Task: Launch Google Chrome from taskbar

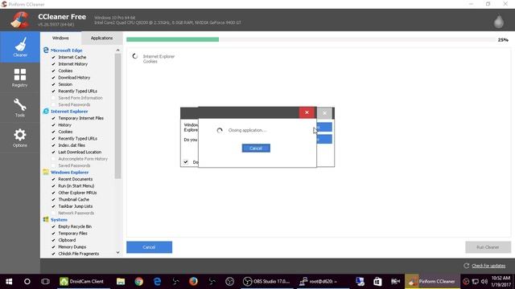Action: point(139,282)
